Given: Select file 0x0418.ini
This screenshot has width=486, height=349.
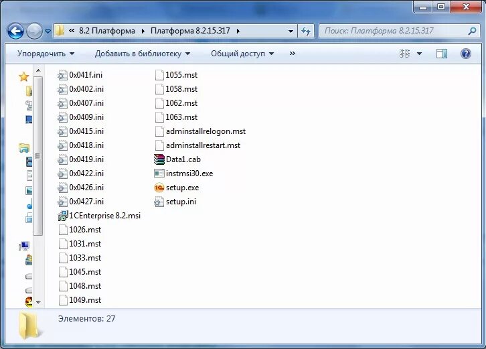Looking at the screenshot, I should click(x=81, y=145).
